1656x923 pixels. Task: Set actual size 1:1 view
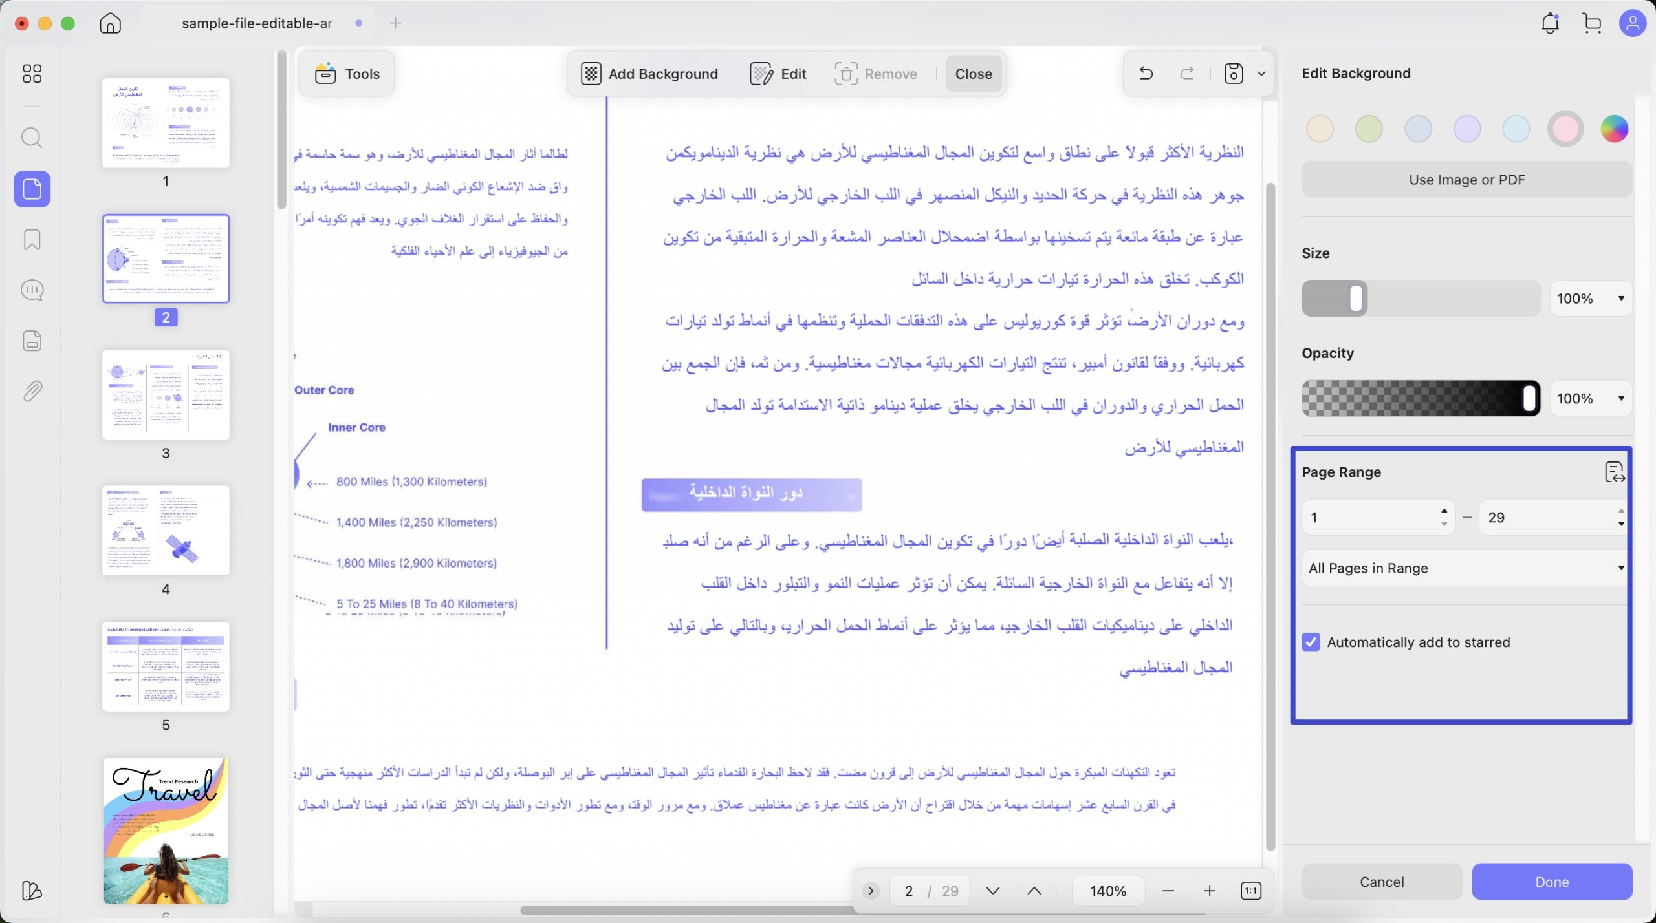click(1251, 891)
